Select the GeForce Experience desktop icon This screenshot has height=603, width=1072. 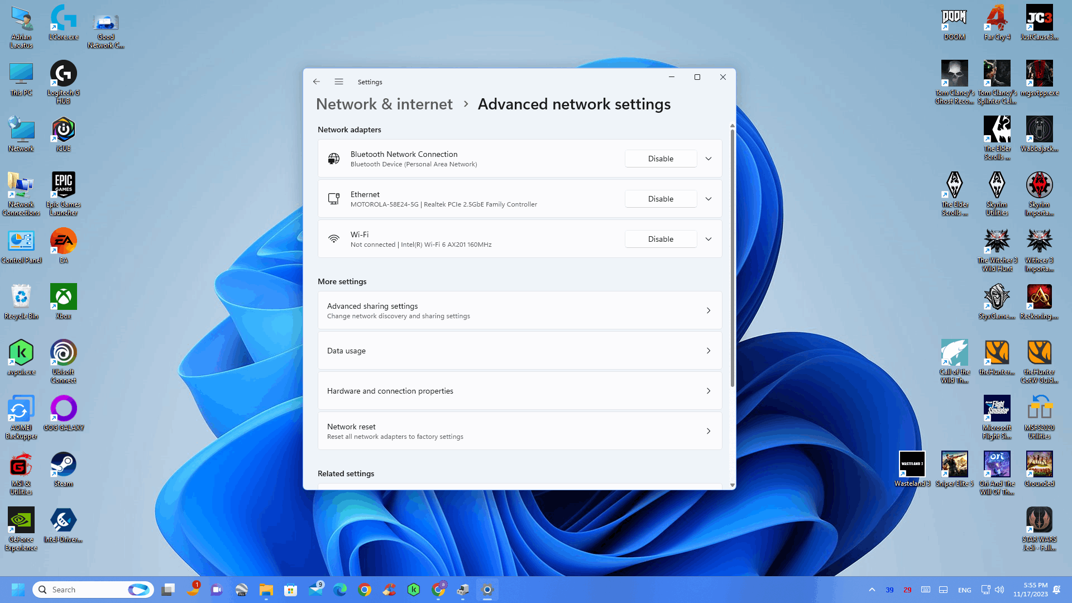pos(21,529)
